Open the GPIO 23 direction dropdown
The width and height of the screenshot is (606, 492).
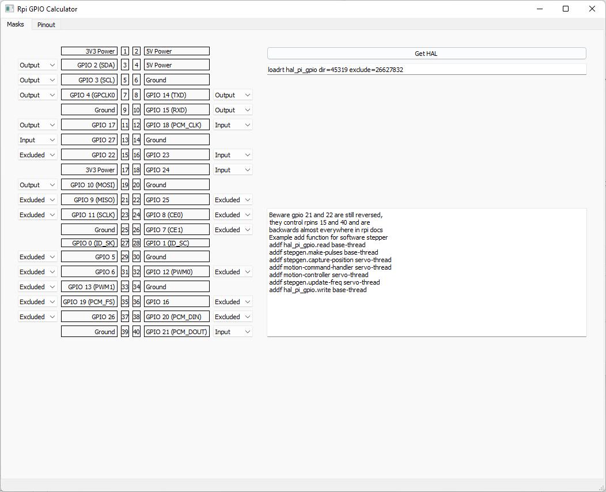[233, 155]
